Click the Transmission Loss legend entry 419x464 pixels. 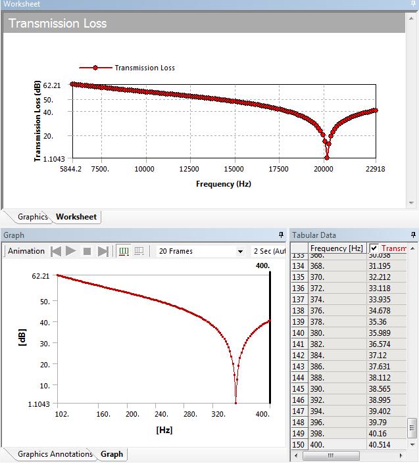[127, 68]
